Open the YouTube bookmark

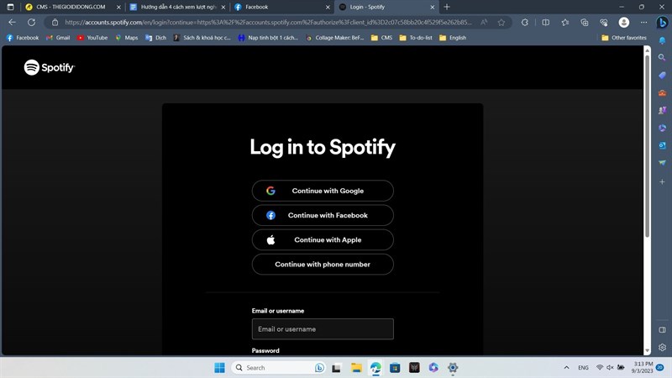coord(92,38)
